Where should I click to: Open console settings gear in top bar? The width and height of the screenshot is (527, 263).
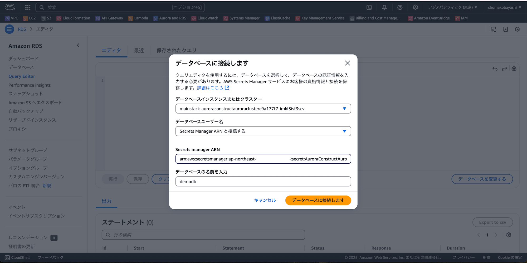[x=416, y=7]
